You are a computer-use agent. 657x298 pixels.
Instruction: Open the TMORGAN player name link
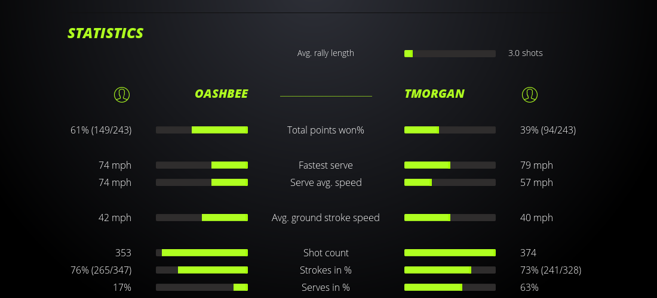[x=434, y=94]
